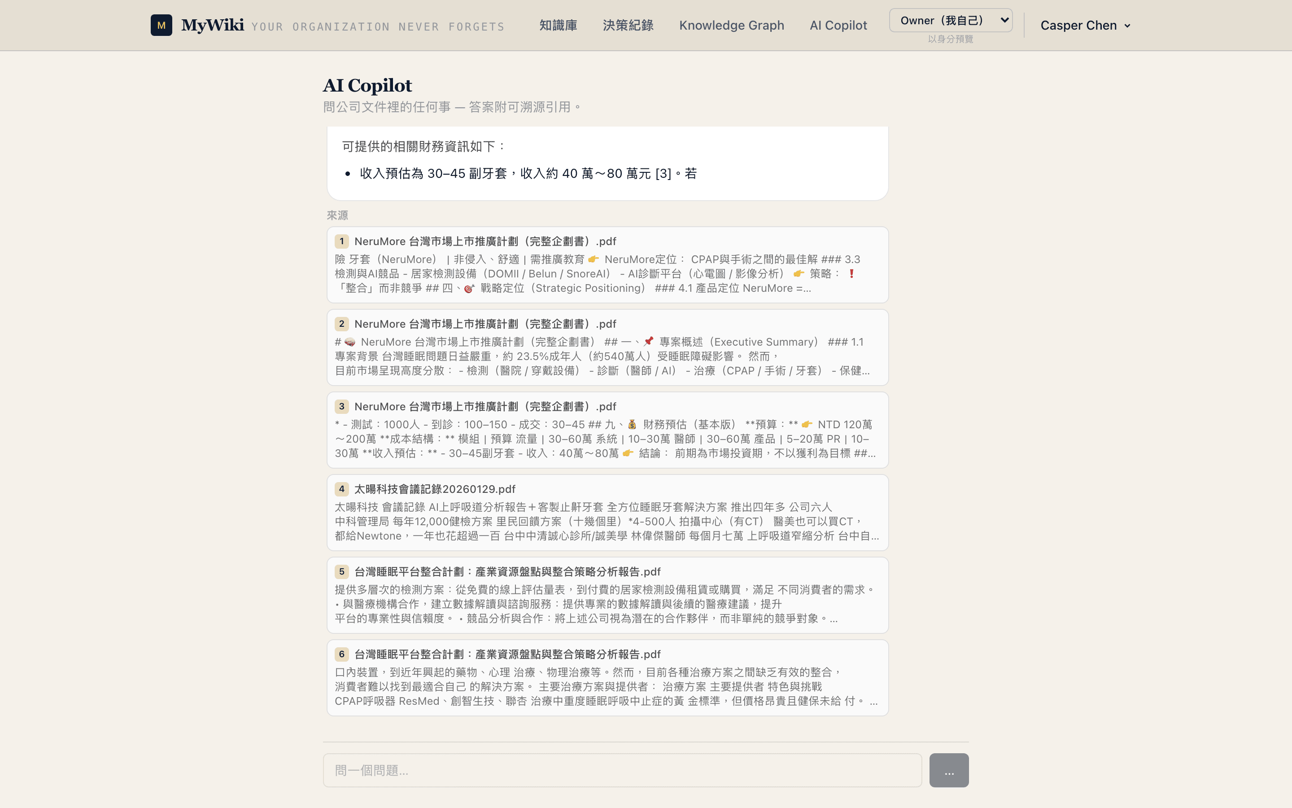
Task: Open the MyWiki home title link
Action: click(x=213, y=25)
